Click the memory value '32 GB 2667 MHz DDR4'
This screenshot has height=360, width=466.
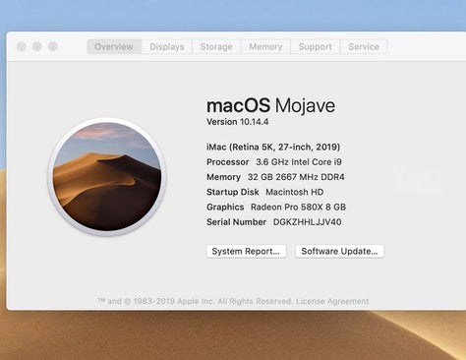296,177
